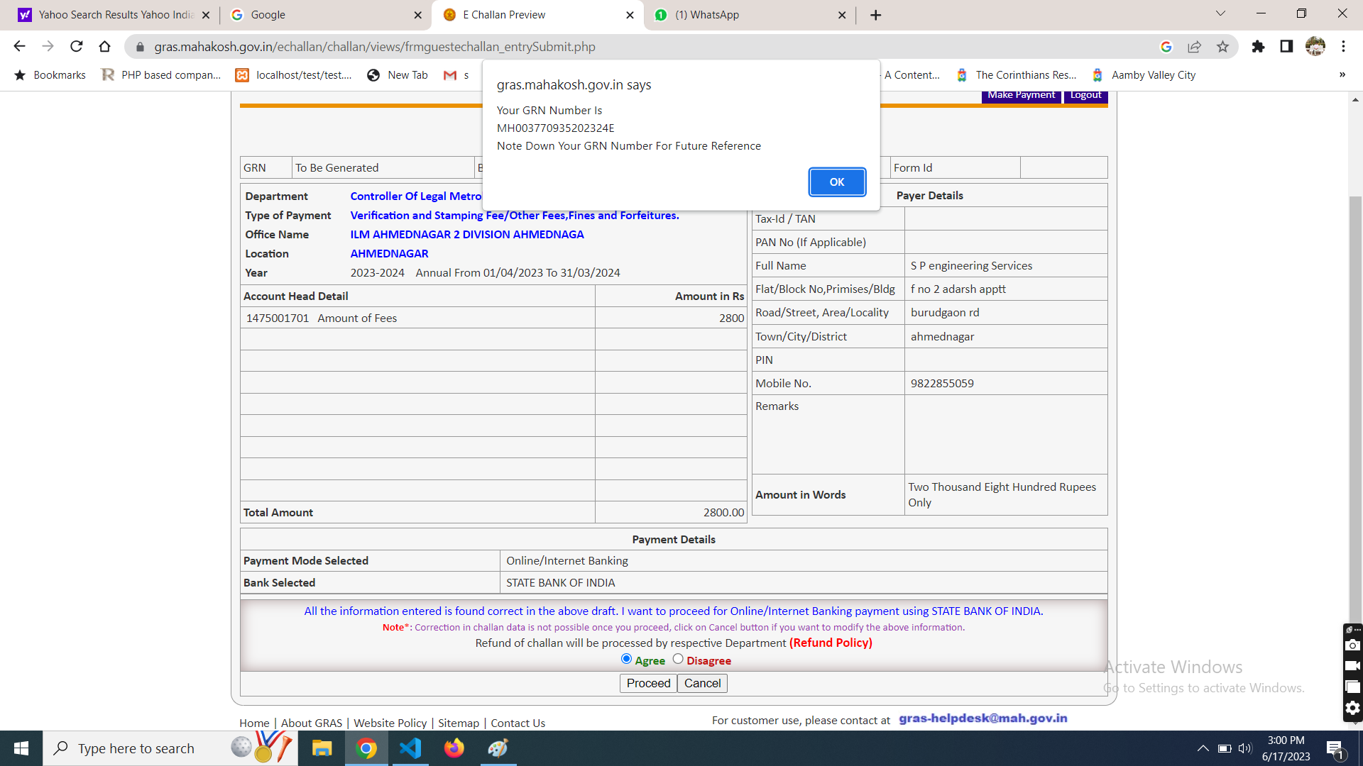Open the browser side panel icon

1286,47
